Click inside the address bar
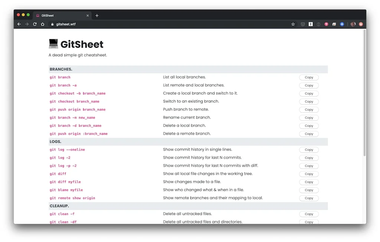This screenshot has height=242, width=380. point(111,24)
